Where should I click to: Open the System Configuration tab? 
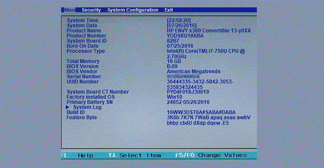pos(133,10)
